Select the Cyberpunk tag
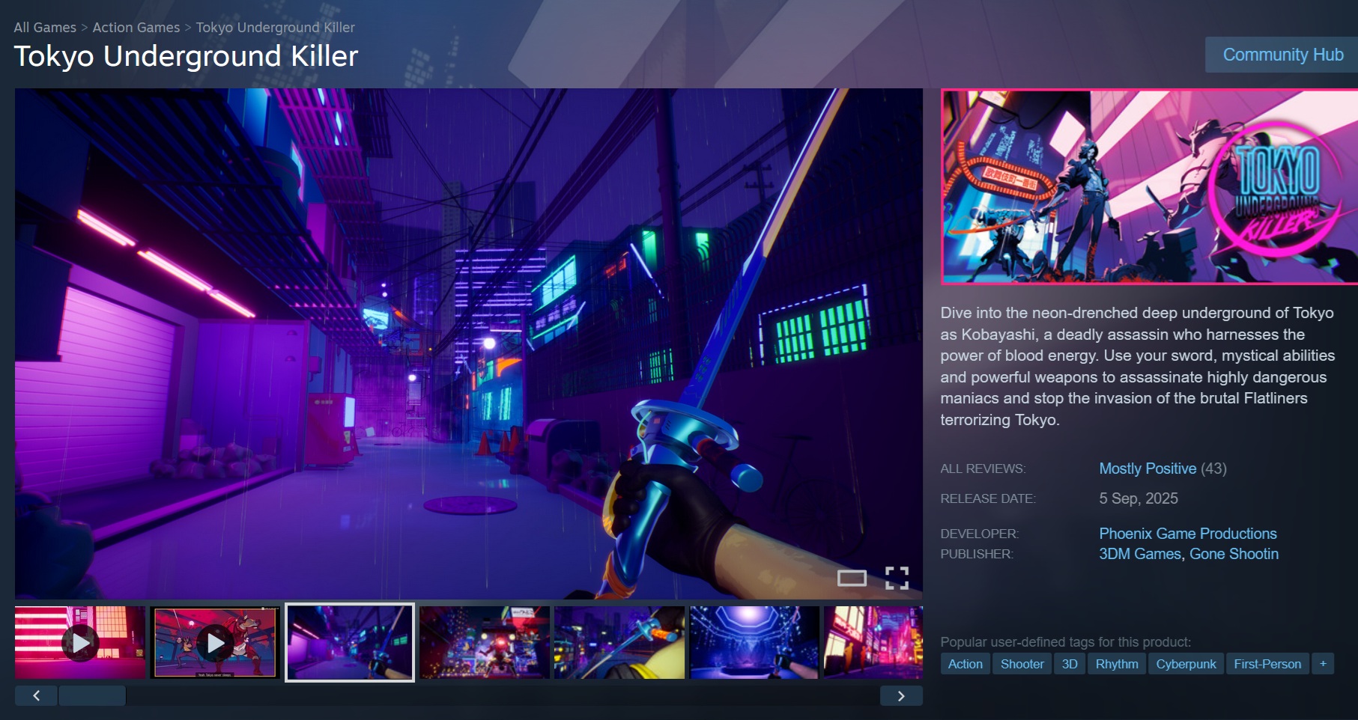 point(1186,664)
